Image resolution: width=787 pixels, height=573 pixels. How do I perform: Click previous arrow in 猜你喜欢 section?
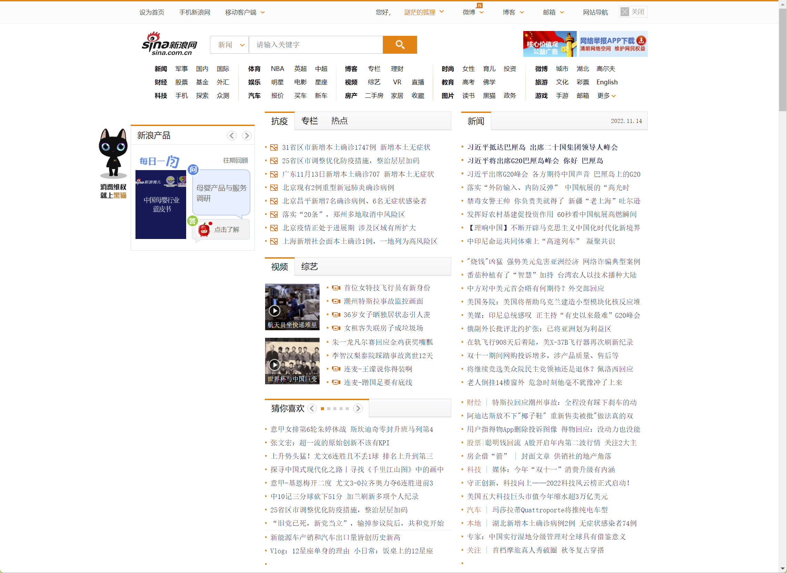(312, 409)
